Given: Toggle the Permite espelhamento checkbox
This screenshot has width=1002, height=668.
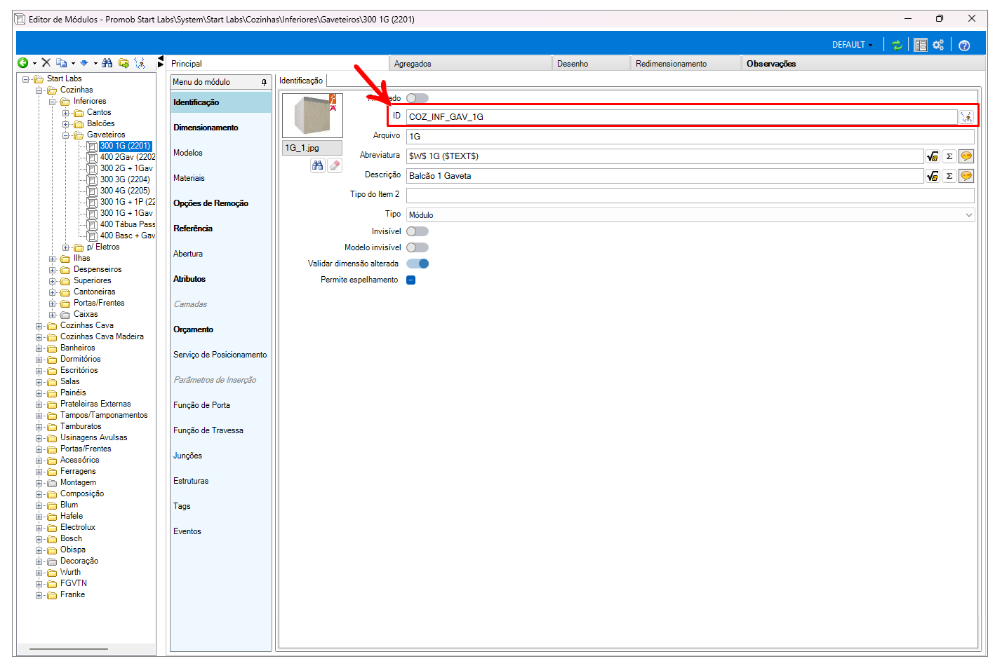Looking at the screenshot, I should (411, 280).
